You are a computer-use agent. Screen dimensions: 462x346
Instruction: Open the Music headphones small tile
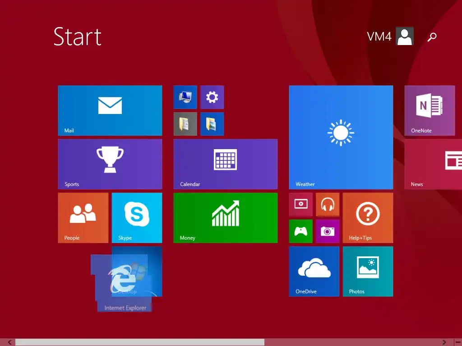point(328,204)
